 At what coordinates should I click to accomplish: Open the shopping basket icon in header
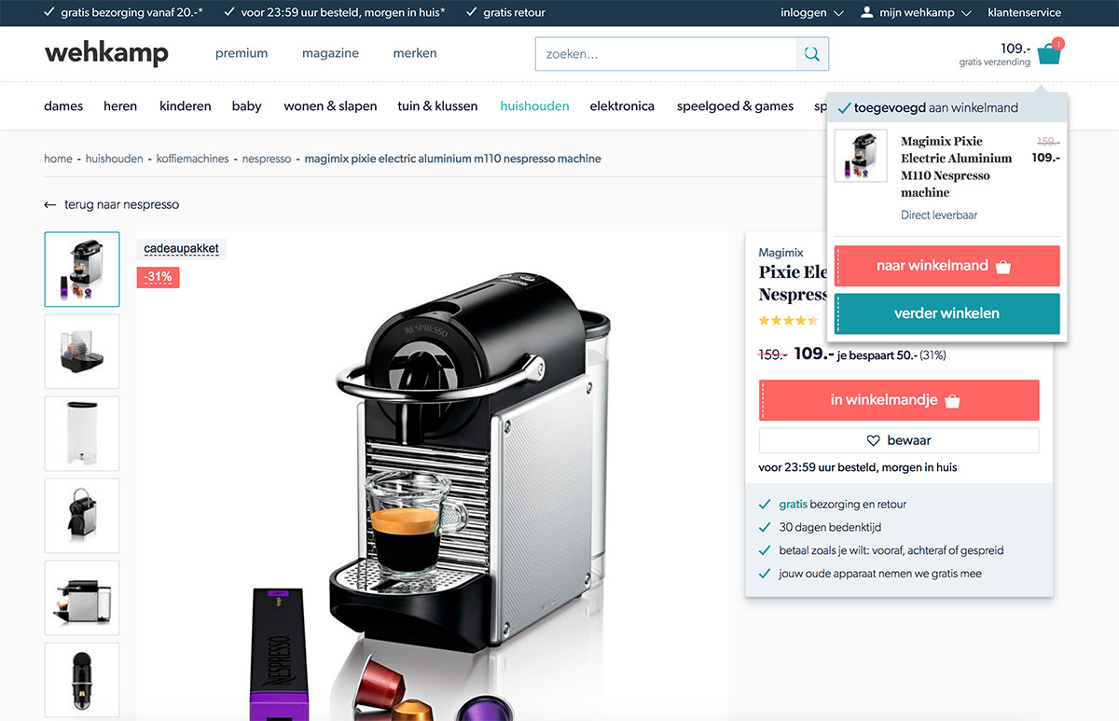click(1049, 54)
